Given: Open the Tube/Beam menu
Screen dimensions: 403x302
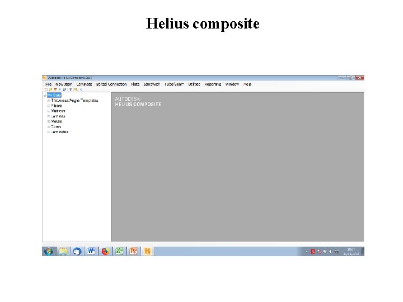Looking at the screenshot, I should (x=174, y=84).
